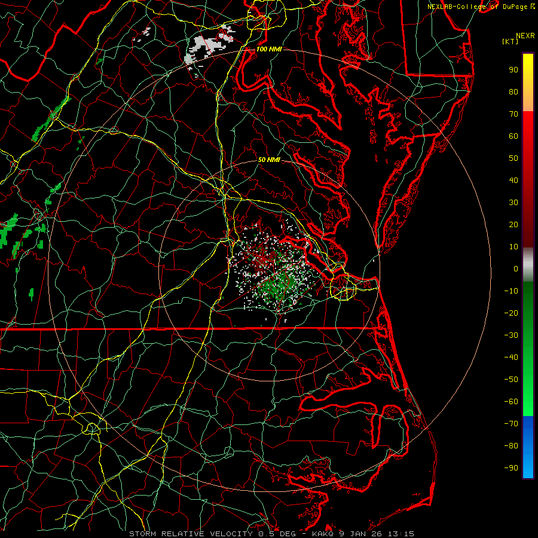
Task: Select the -50 value on the velocity scale
Action: click(x=511, y=380)
